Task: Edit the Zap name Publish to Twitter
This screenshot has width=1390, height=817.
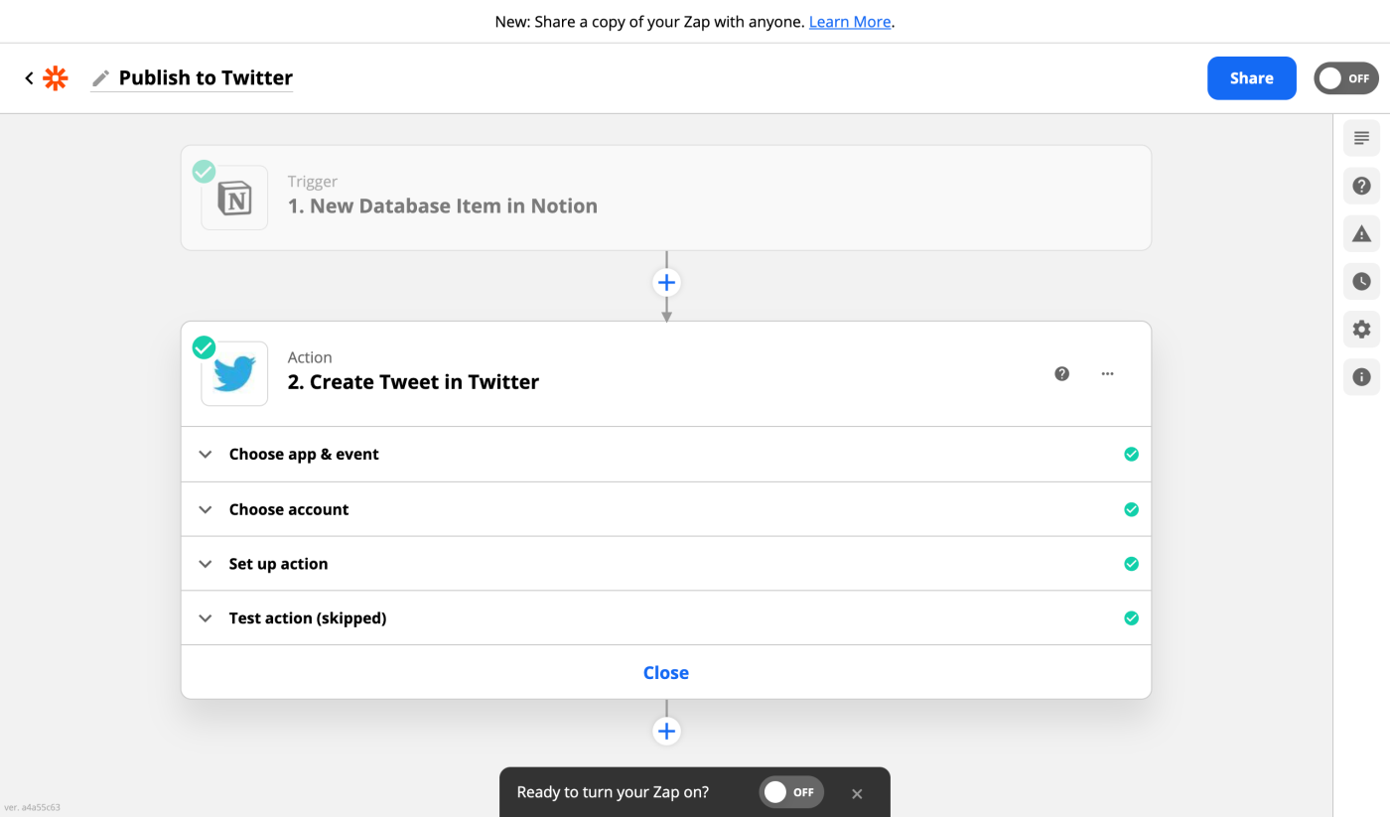Action: pyautogui.click(x=206, y=77)
